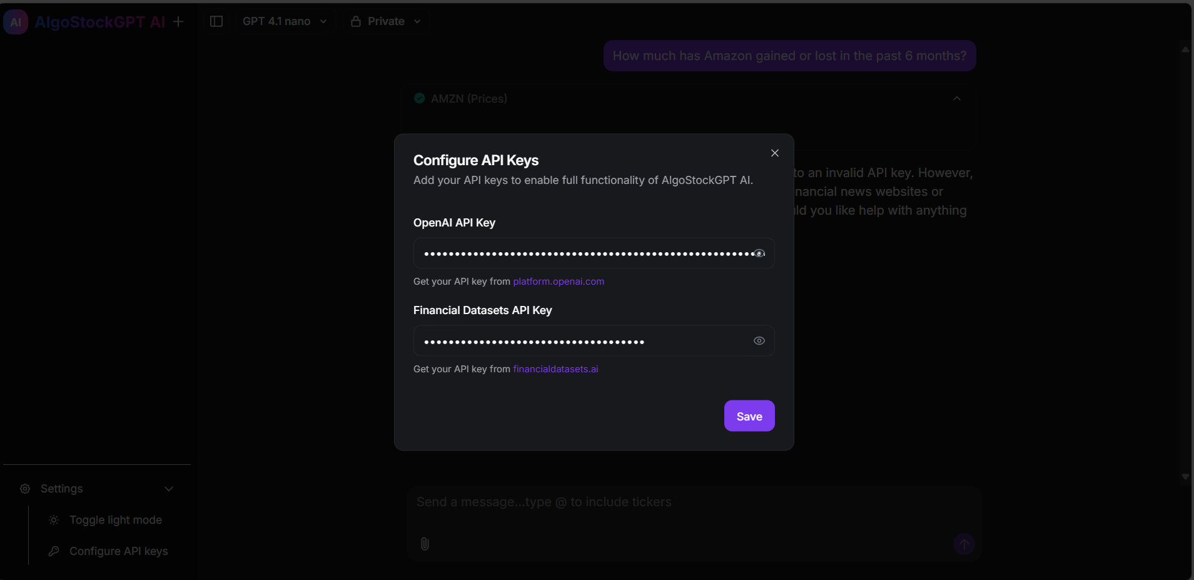Send message with arrow button
This screenshot has width=1194, height=580.
[964, 544]
